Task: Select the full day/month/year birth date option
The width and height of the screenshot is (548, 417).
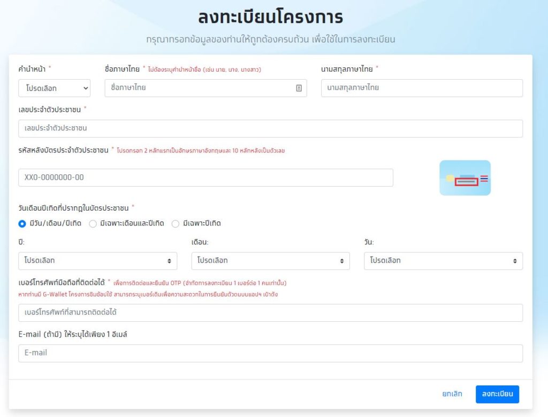Action: pos(22,223)
